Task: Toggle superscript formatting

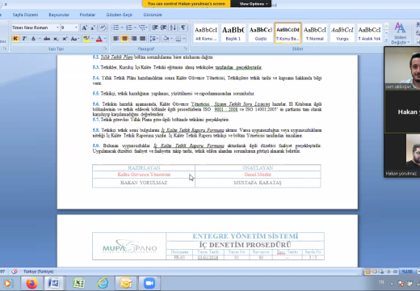Action: coord(65,39)
